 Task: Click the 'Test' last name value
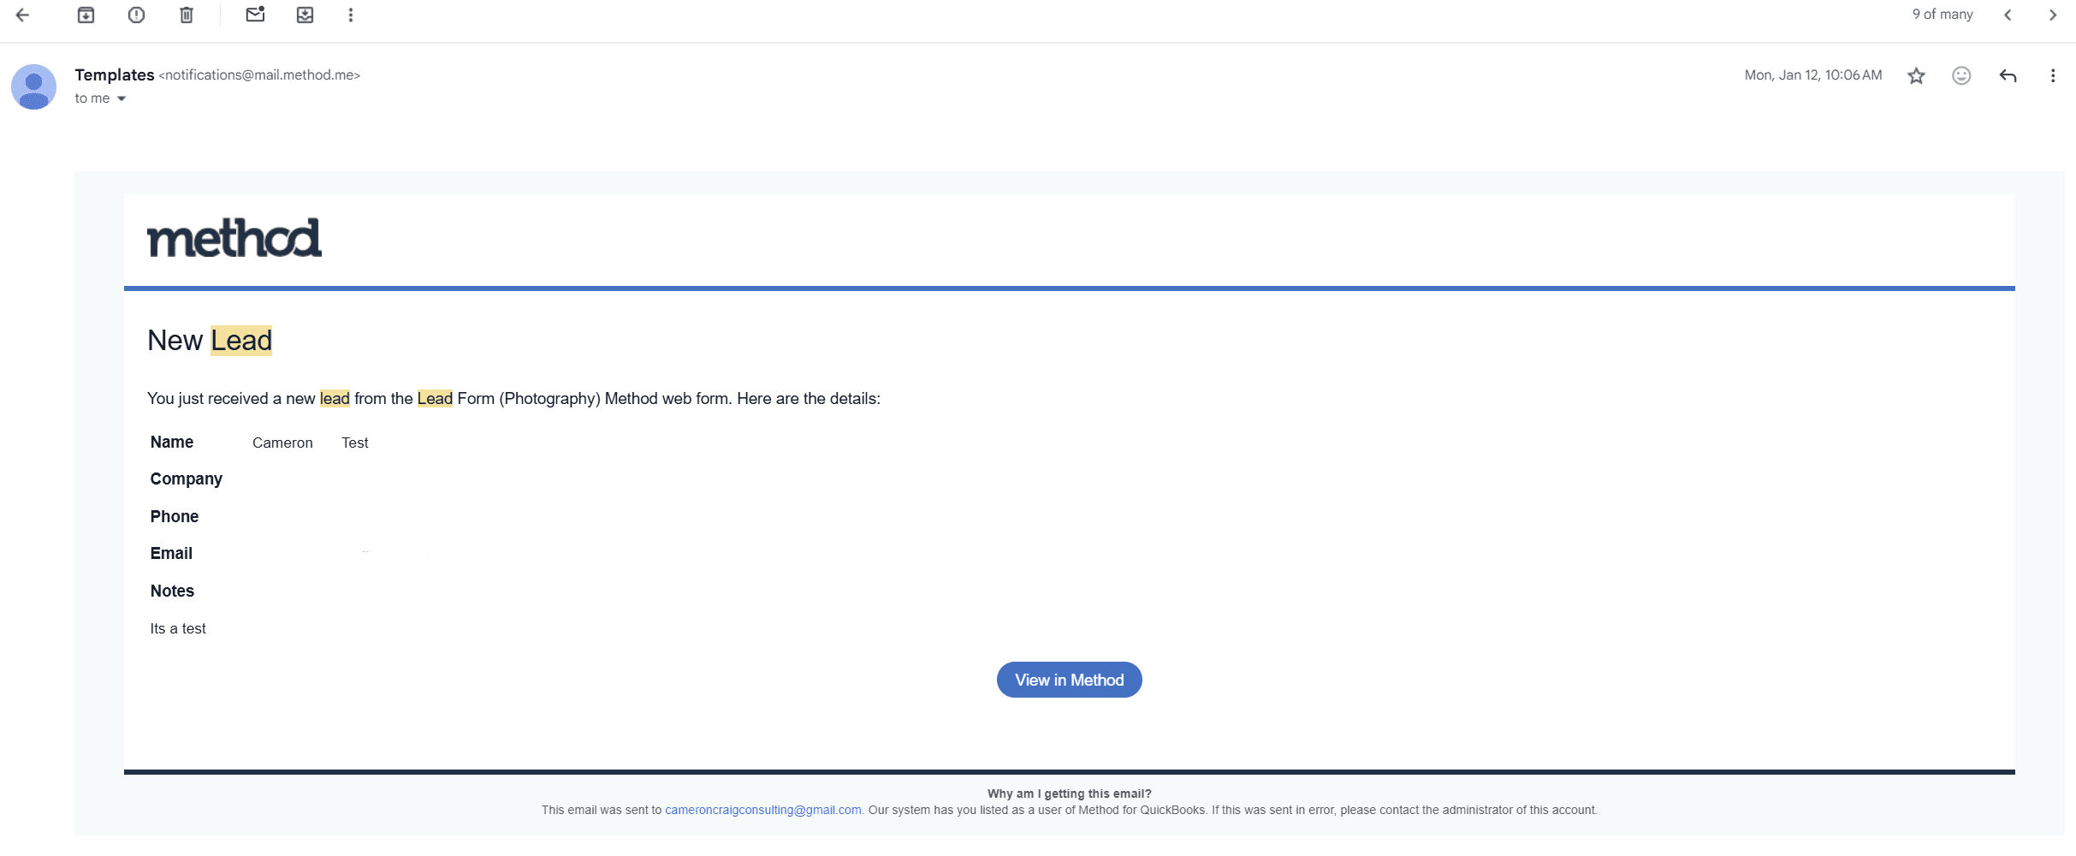[x=355, y=443]
